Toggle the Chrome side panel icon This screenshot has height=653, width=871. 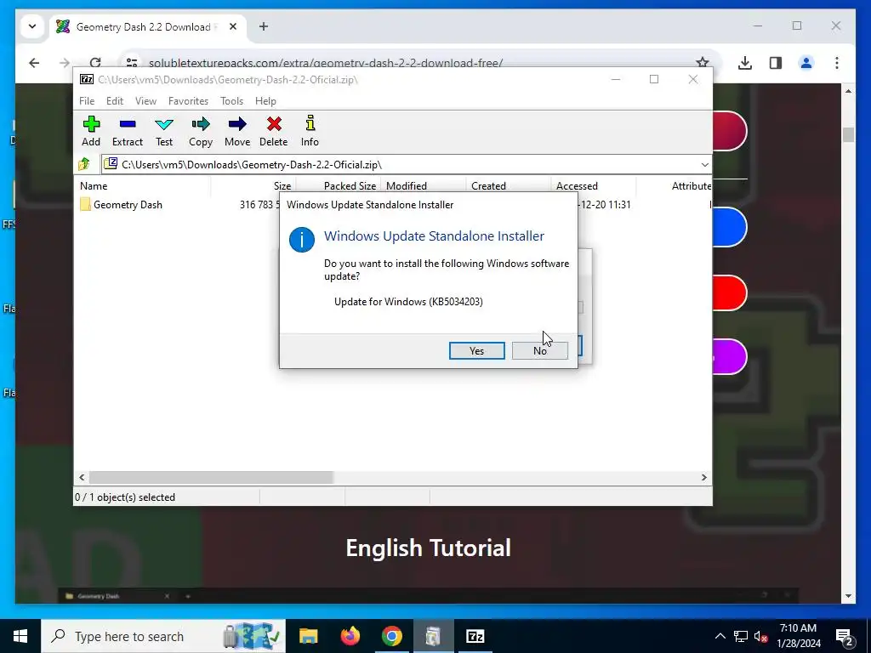pyautogui.click(x=776, y=63)
